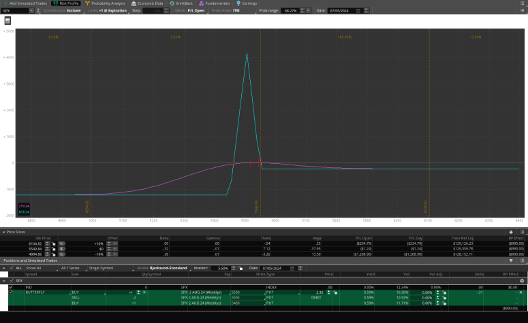
Task: Click the SPX symbol input field
Action: point(15,11)
